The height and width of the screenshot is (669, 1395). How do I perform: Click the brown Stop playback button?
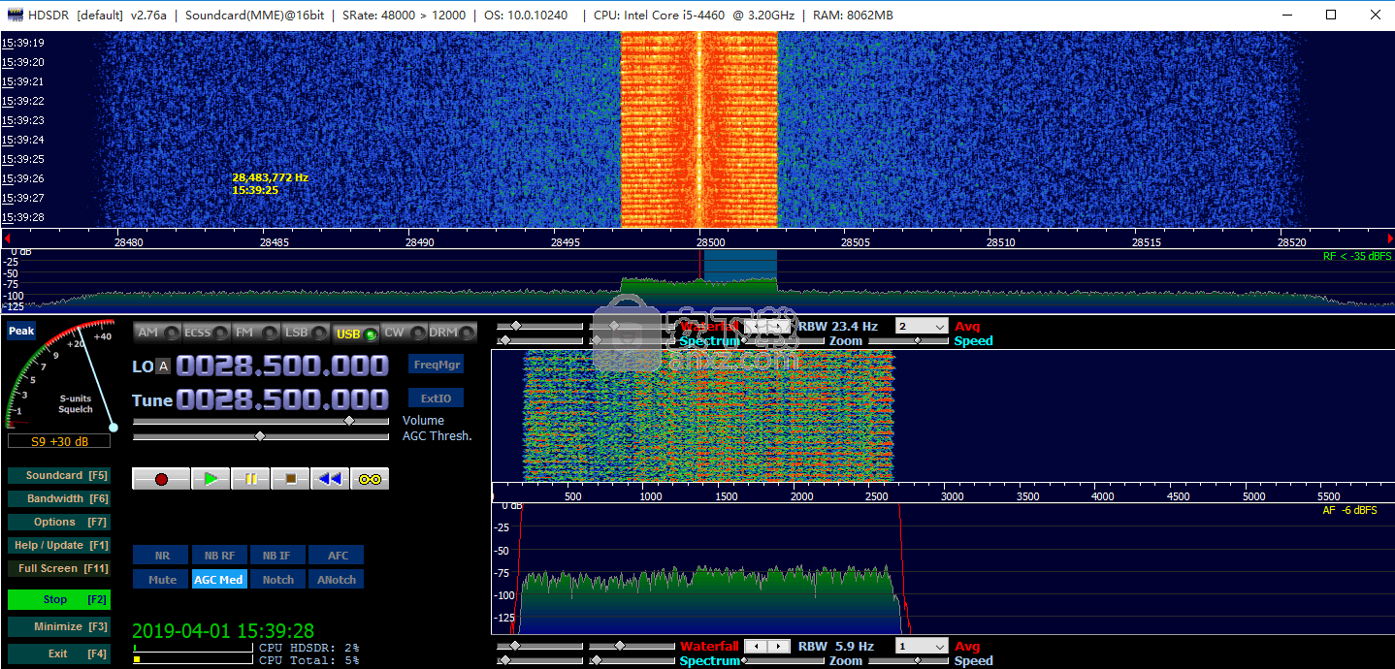(x=290, y=479)
